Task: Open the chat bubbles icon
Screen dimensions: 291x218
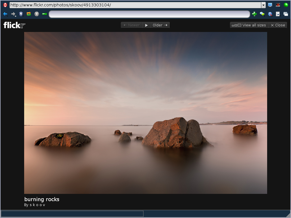Action: pos(262,14)
